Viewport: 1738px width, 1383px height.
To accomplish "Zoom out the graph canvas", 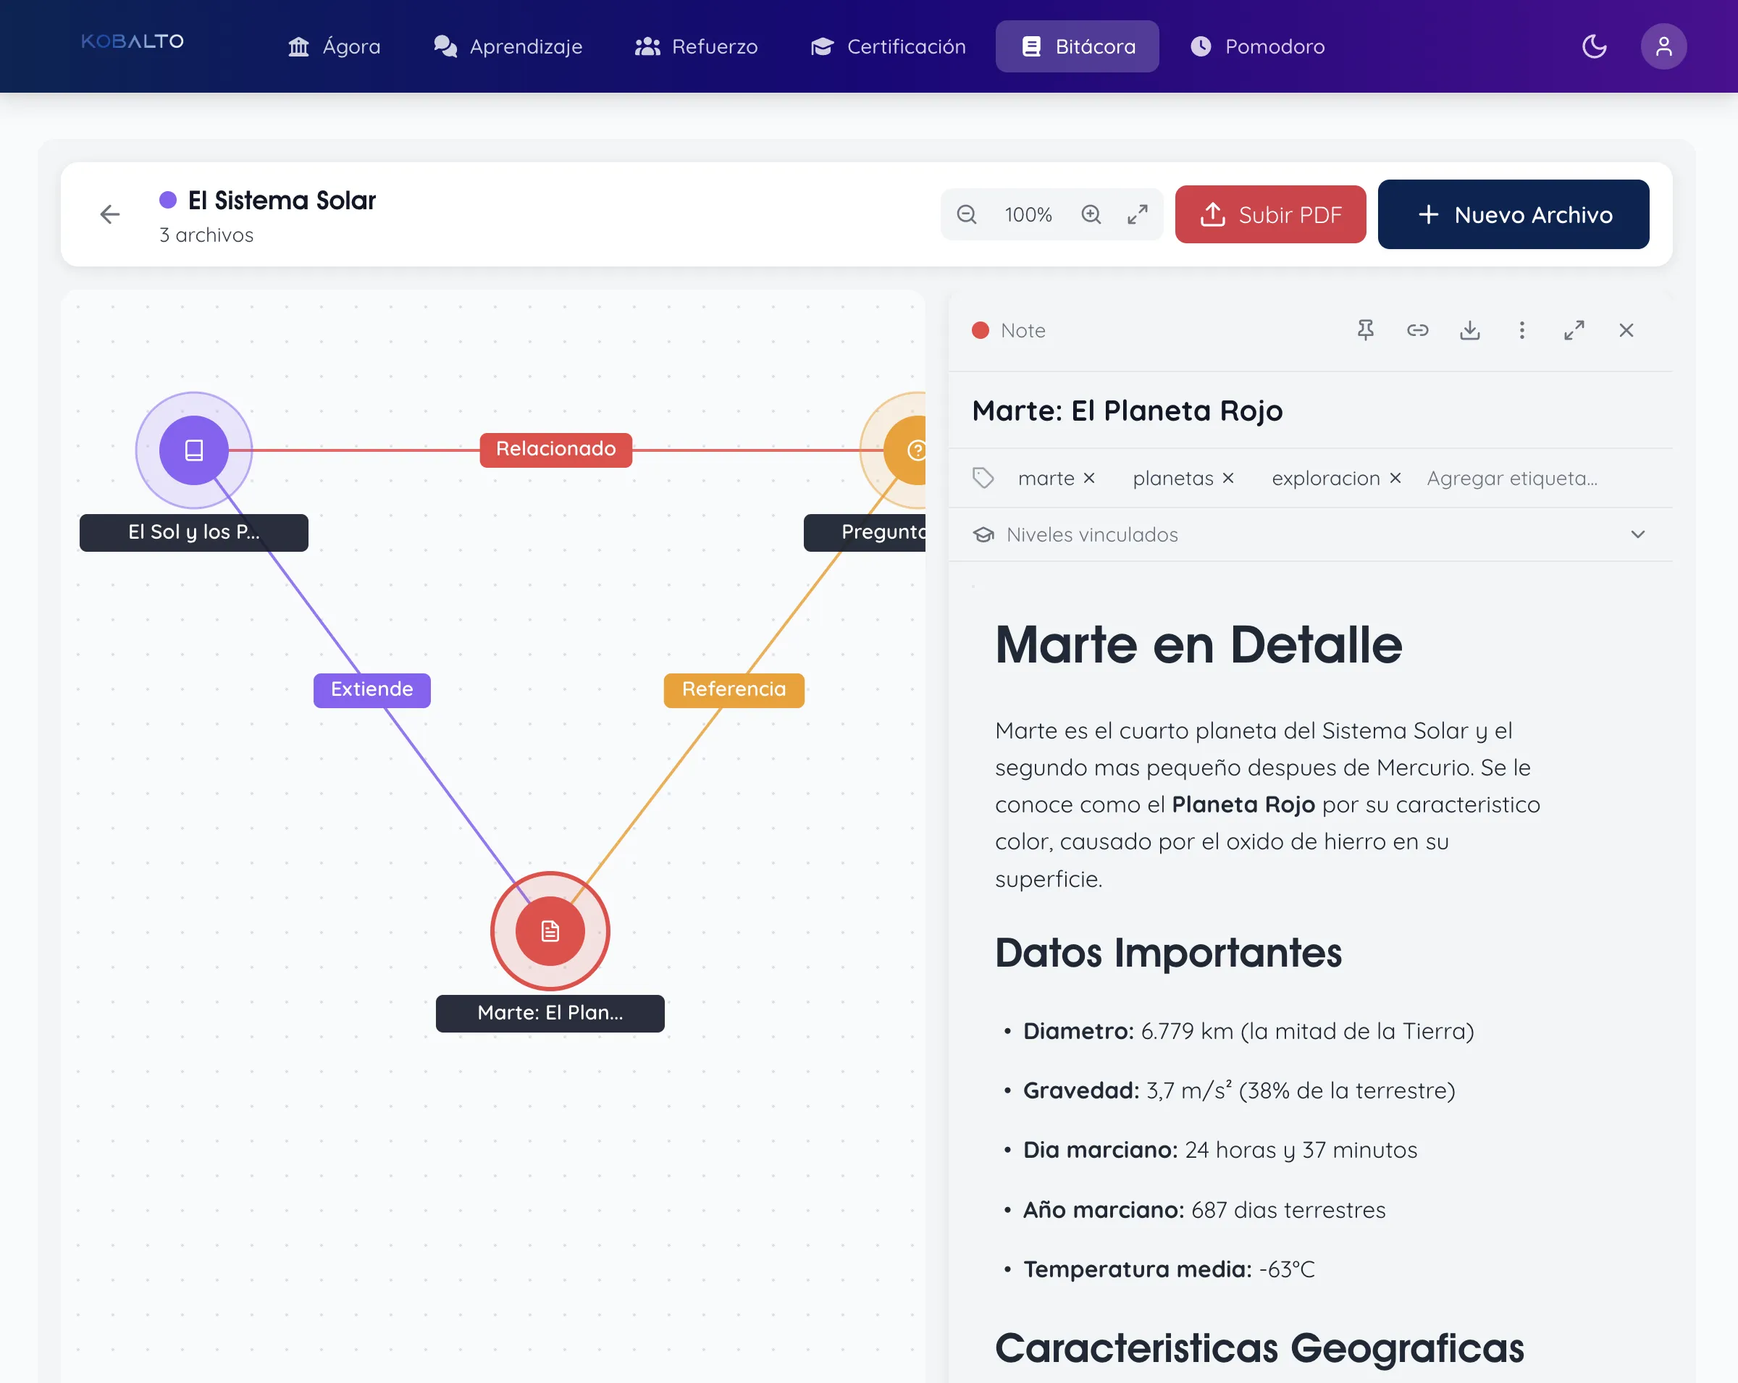I will point(967,214).
